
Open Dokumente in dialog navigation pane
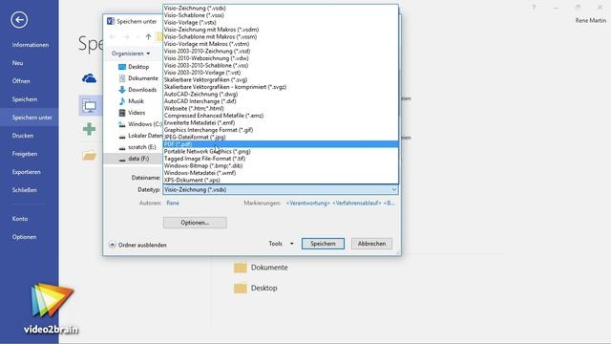(138, 78)
